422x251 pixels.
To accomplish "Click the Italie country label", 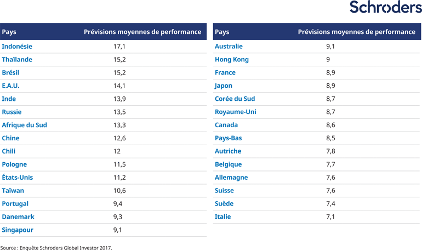I will point(223,217).
